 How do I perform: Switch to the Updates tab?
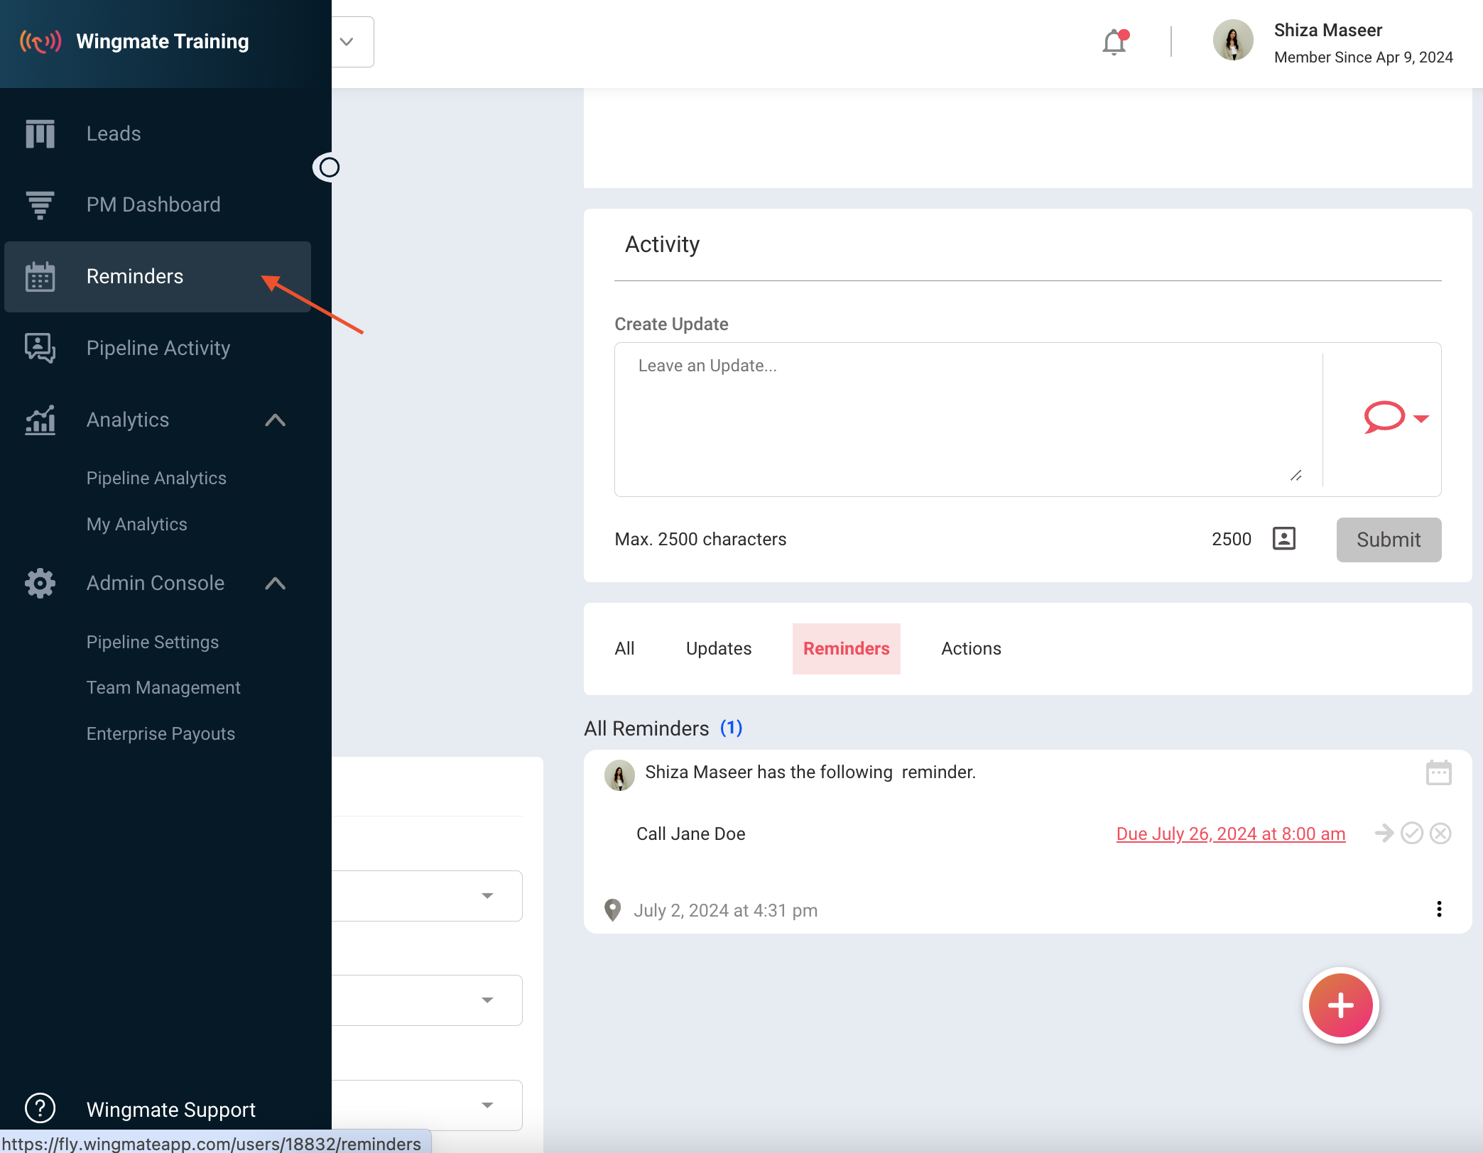pos(719,648)
